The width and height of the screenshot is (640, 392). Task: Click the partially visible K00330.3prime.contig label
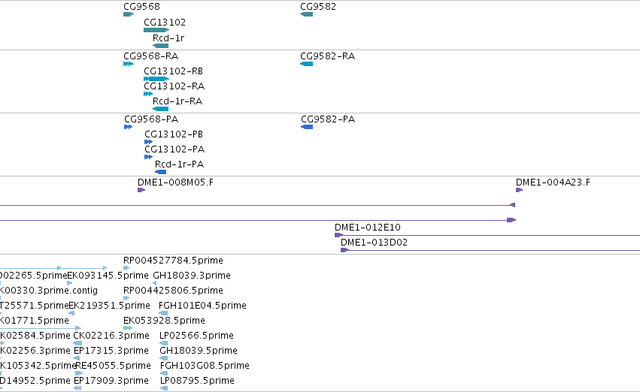coord(49,291)
